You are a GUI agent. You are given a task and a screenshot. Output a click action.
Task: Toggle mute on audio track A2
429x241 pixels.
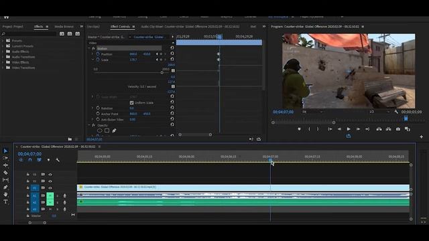[x=50, y=202]
